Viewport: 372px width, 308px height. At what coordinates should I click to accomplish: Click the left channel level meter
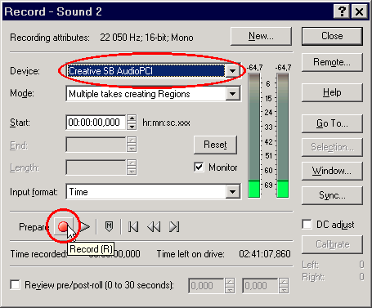coord(254,135)
